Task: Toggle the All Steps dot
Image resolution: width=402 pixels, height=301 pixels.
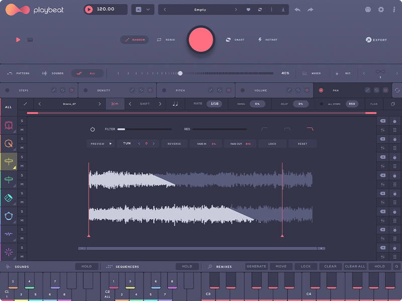Action: tap(322, 104)
